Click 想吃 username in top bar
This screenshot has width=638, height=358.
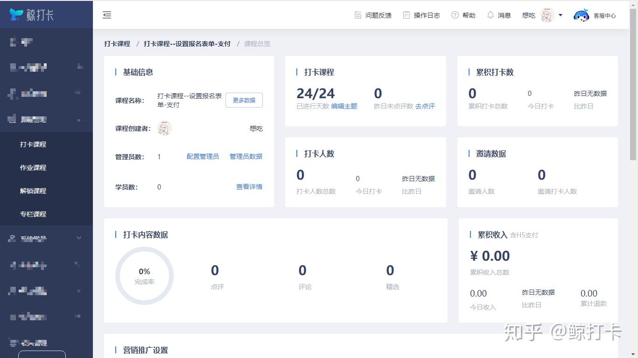[529, 15]
